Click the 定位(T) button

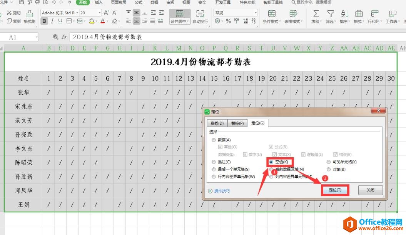335,190
